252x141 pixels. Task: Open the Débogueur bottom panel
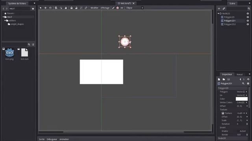coord(52,139)
